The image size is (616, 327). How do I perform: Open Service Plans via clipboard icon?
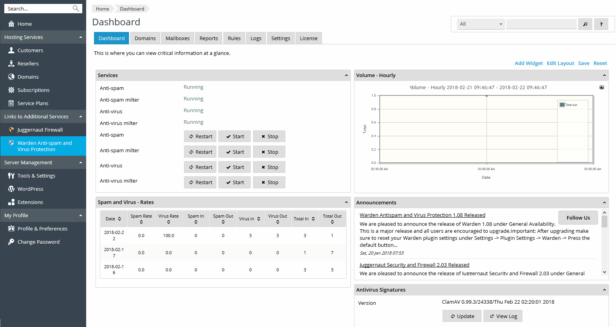11,103
